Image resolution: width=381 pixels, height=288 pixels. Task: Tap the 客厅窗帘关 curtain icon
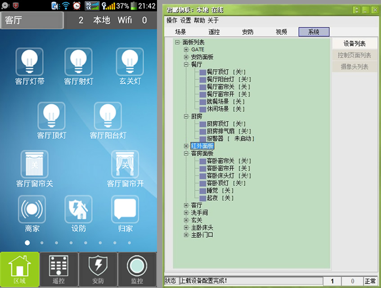pos(34,164)
